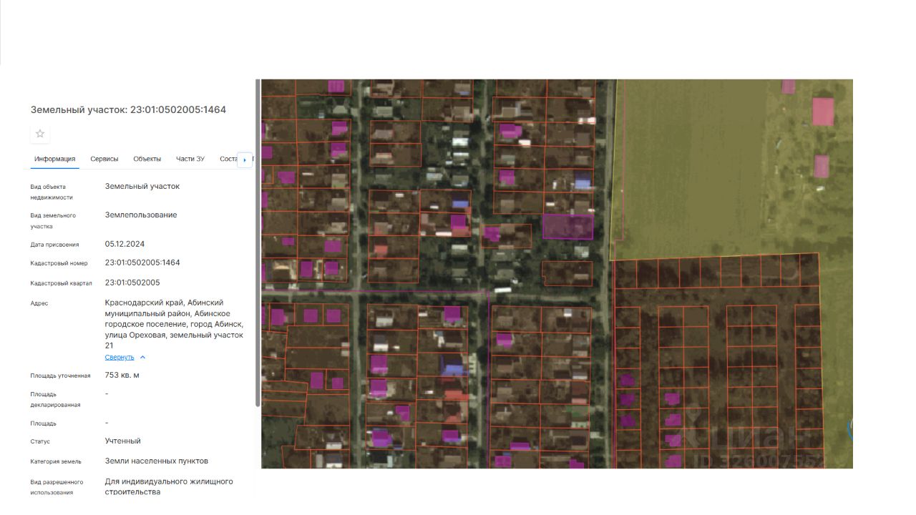
Task: Select Кадастровый квартал value 23:01:0502005
Action: (x=132, y=283)
